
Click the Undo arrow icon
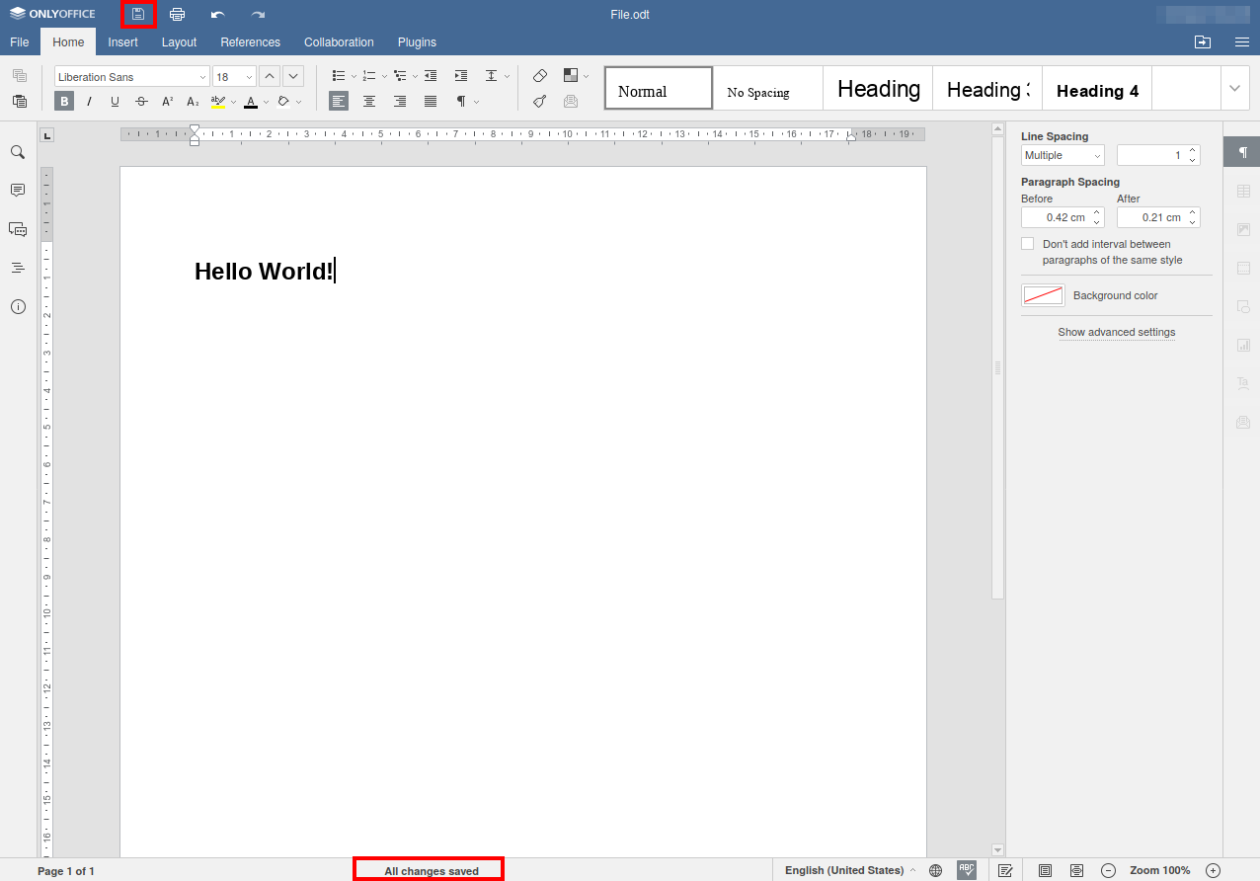tap(217, 15)
